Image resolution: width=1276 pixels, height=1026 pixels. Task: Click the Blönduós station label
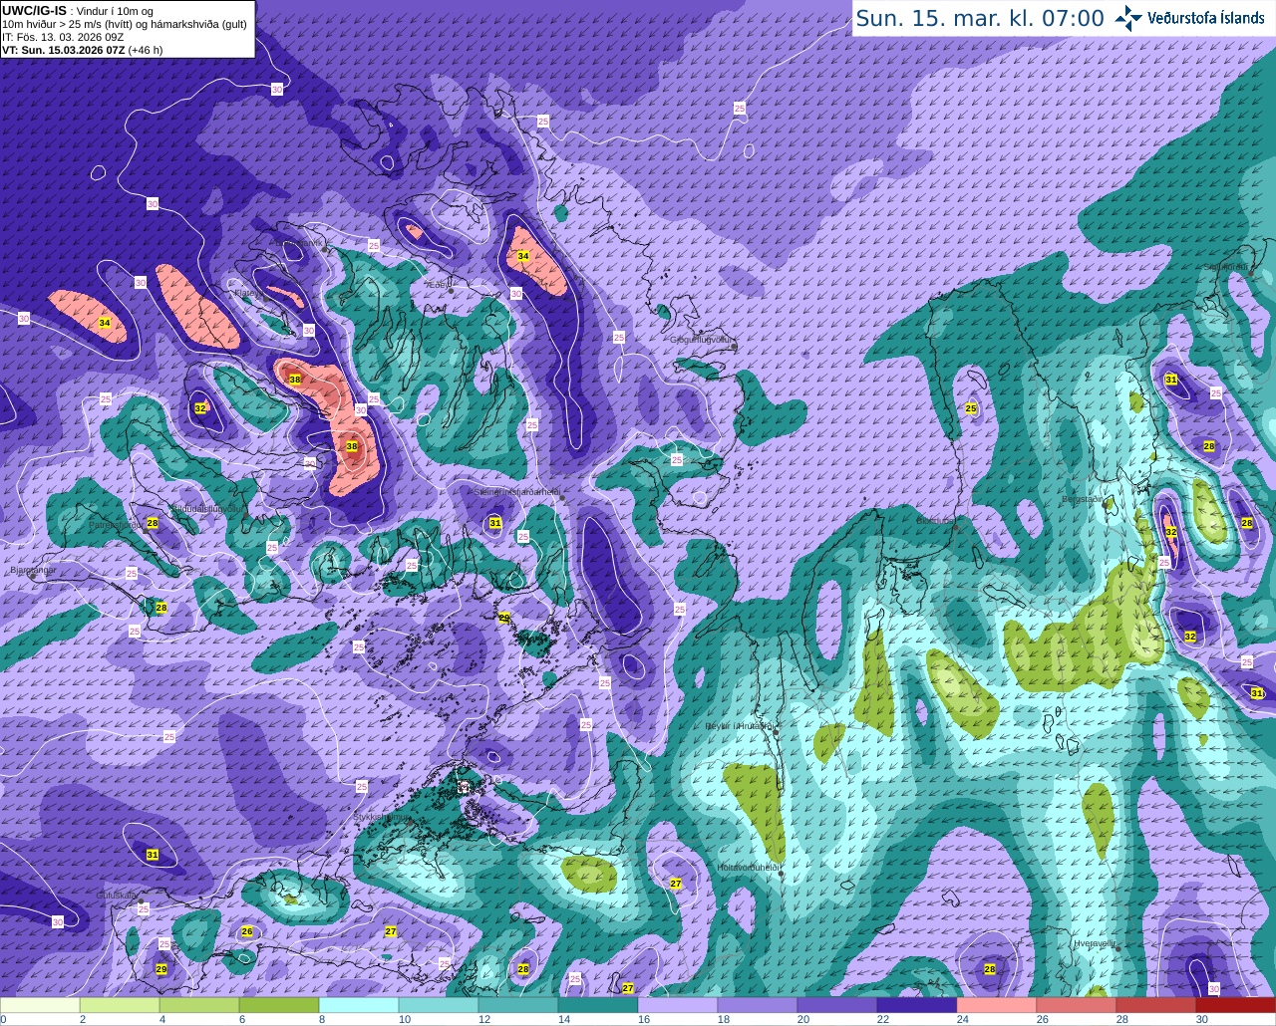(x=935, y=520)
